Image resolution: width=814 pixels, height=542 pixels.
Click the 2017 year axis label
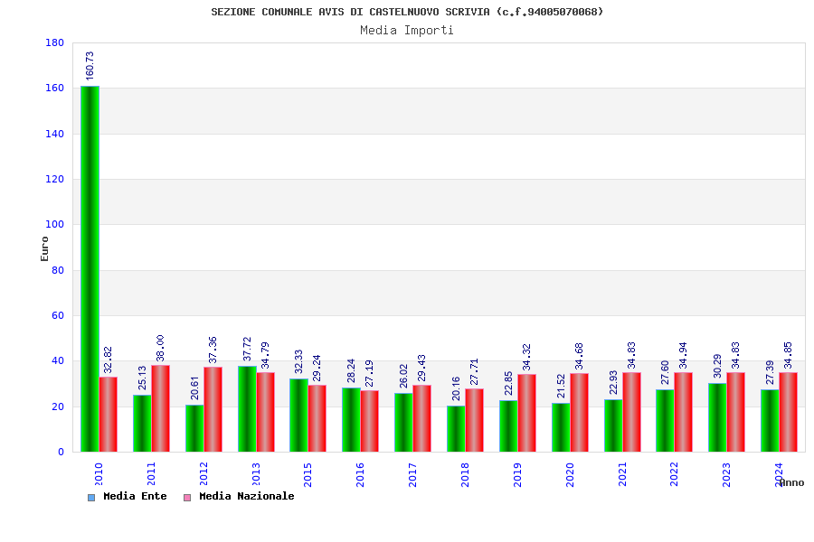coord(413,474)
